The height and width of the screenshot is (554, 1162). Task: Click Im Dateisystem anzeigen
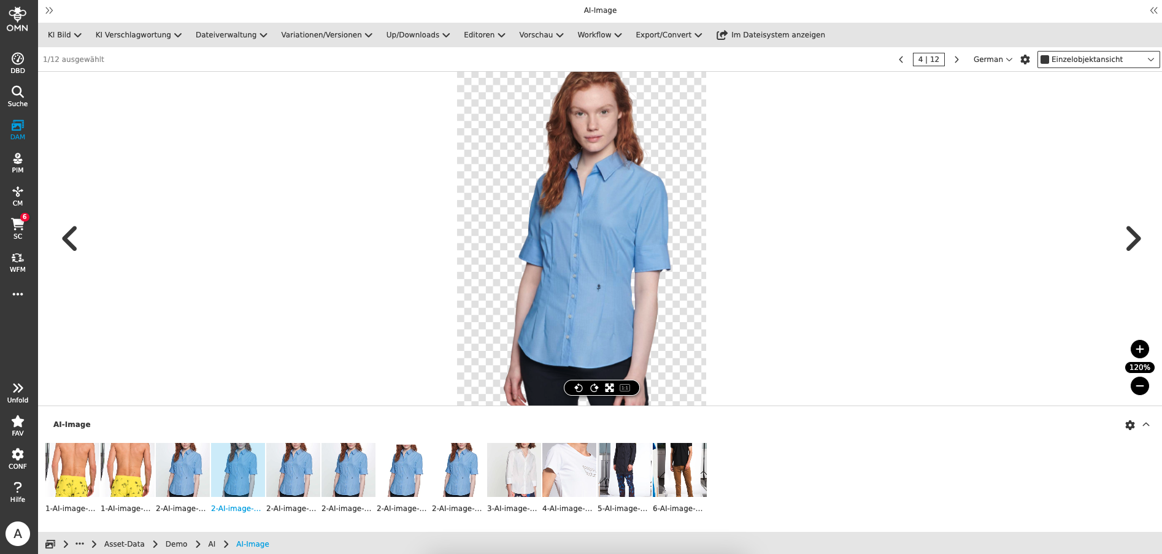(x=771, y=35)
